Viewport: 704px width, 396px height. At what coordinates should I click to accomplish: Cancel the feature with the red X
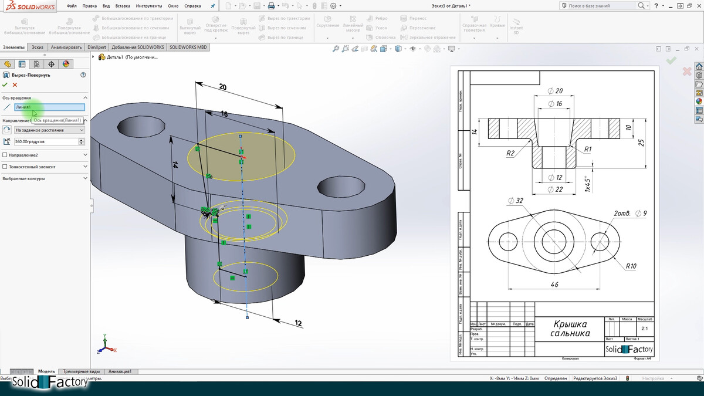(x=15, y=85)
